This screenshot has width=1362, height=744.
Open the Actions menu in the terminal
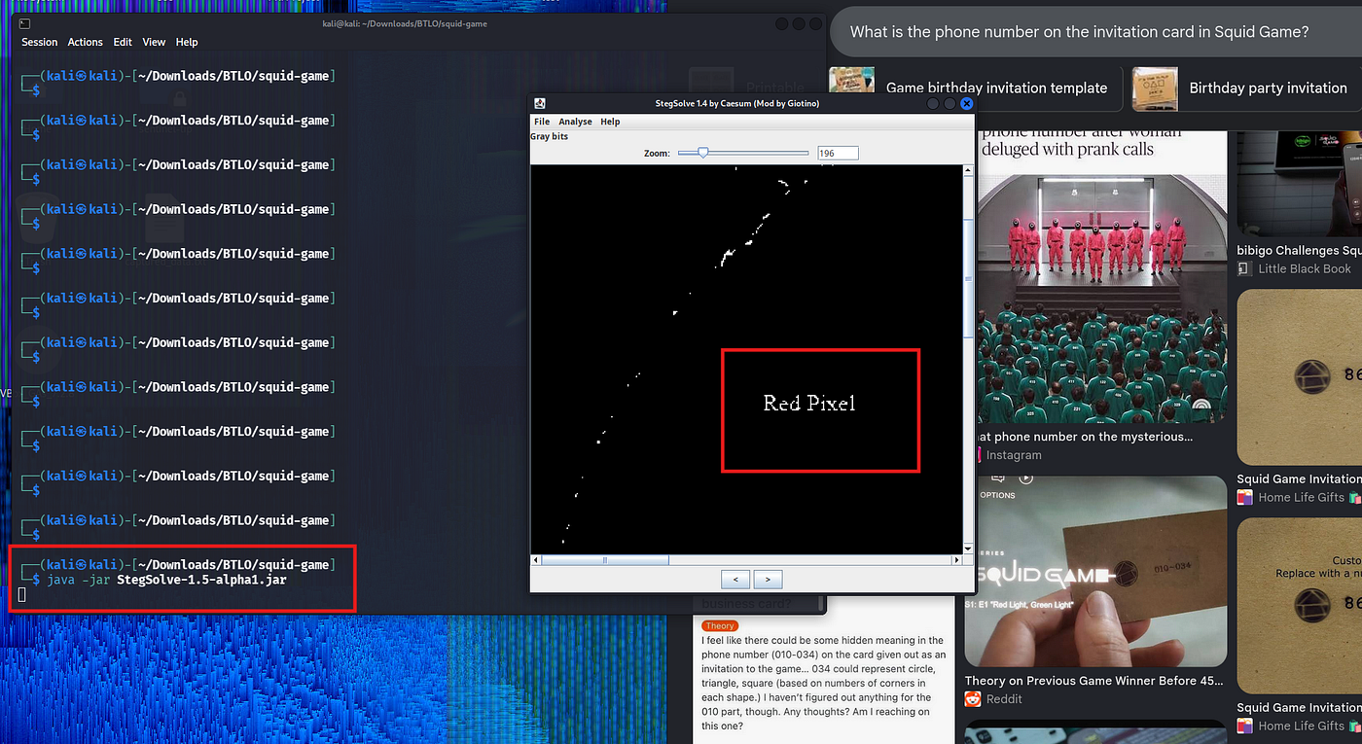point(85,43)
